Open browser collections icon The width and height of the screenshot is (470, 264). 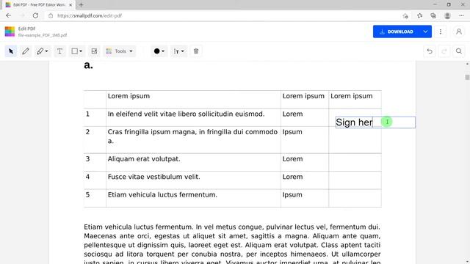(x=433, y=15)
